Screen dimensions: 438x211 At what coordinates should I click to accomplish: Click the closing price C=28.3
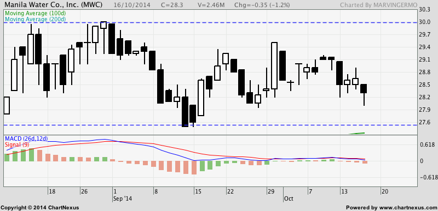coord(172,5)
